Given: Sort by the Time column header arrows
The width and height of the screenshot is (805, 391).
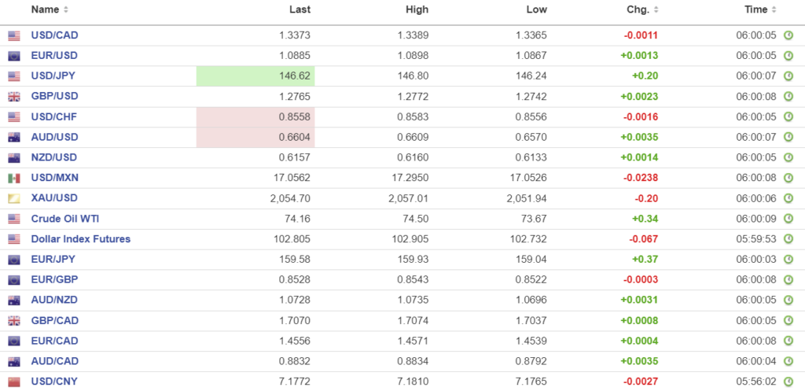Looking at the screenshot, I should [x=774, y=10].
